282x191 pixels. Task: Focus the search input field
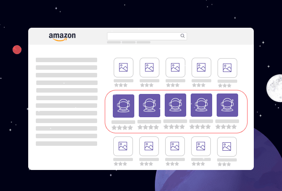click(x=143, y=36)
